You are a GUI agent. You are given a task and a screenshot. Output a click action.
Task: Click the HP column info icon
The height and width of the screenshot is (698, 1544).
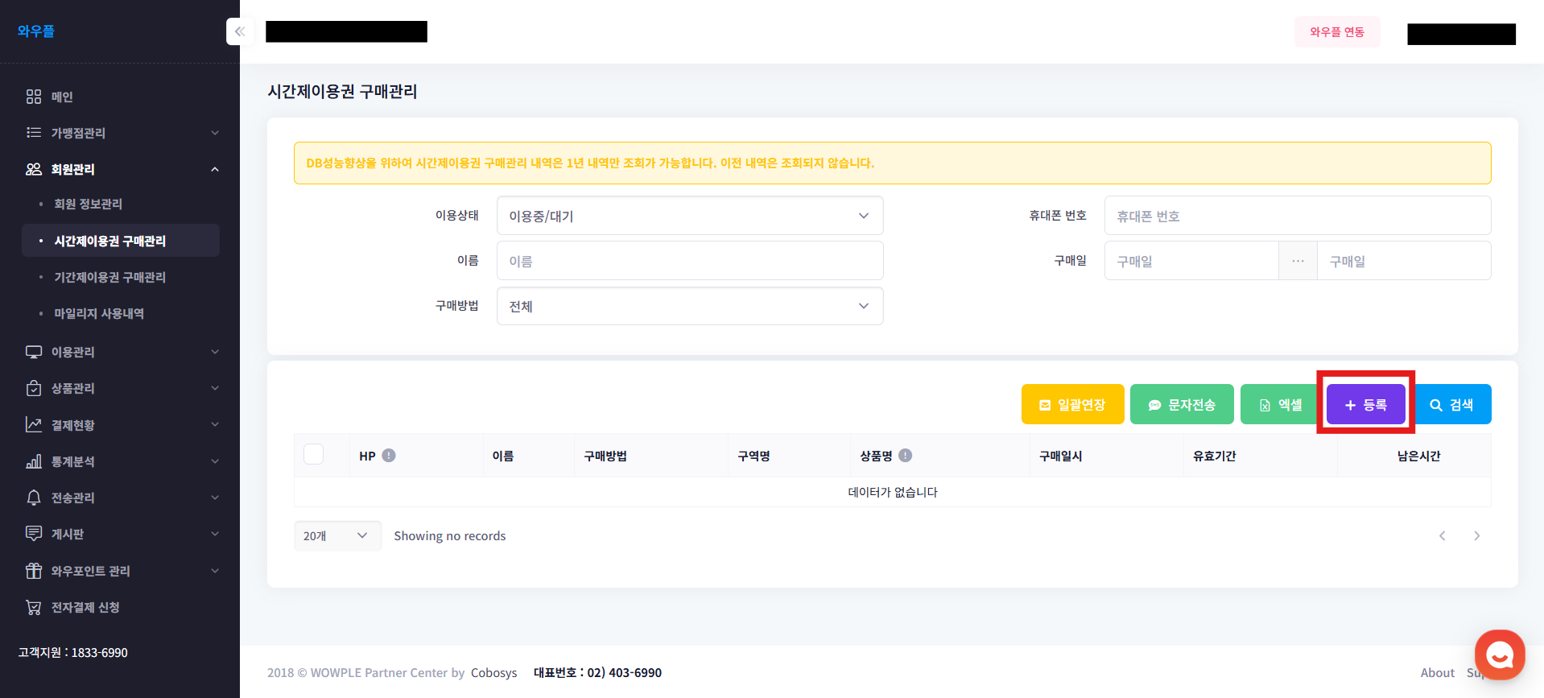(389, 456)
